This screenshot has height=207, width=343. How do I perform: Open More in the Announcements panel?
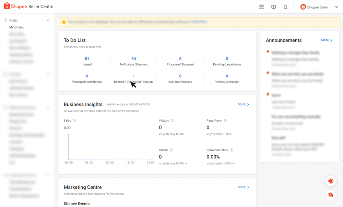tap(326, 40)
